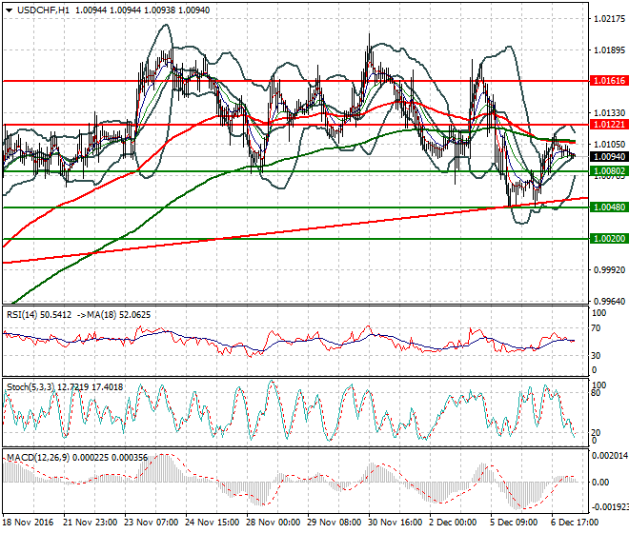The height and width of the screenshot is (533, 629).
Task: Click the RSI scale value 30
Action: (596, 356)
